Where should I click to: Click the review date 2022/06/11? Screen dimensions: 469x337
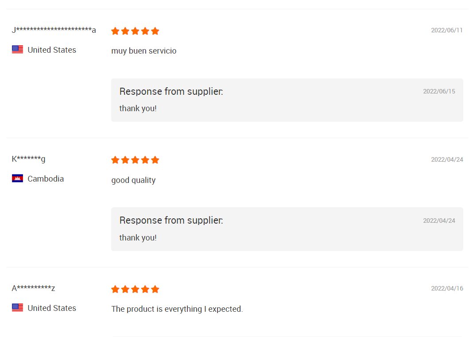(x=447, y=30)
